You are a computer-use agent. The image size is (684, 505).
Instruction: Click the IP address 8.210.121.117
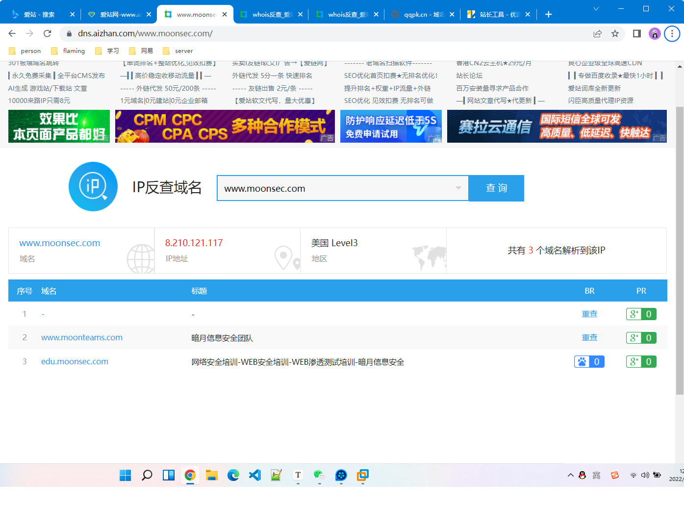coord(194,243)
